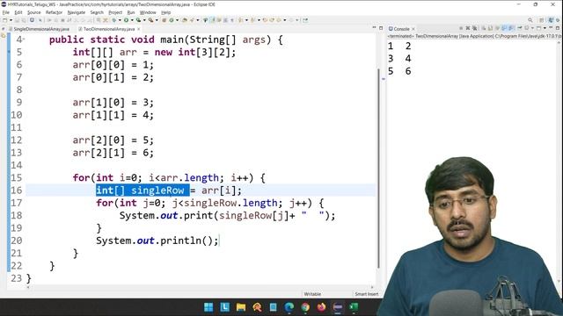Expand the Run button dropdown arrow
Screen dimensions: 563x316
(132, 20)
